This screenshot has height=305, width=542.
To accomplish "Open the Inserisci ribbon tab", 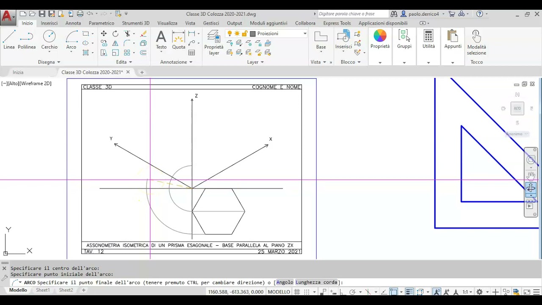I will (x=49, y=23).
